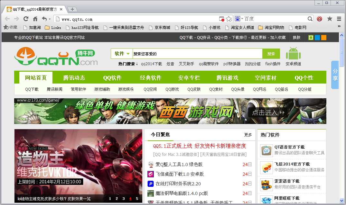Switch slideshow to slide 5
The width and height of the screenshot is (346, 205).
137,199
